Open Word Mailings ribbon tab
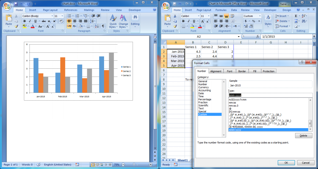Viewport: 318px width, 169px height. 89,10
